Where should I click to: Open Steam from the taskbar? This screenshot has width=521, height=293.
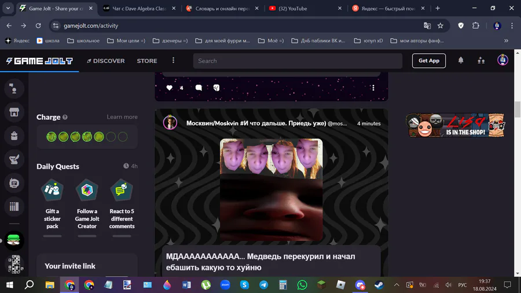[379, 285]
